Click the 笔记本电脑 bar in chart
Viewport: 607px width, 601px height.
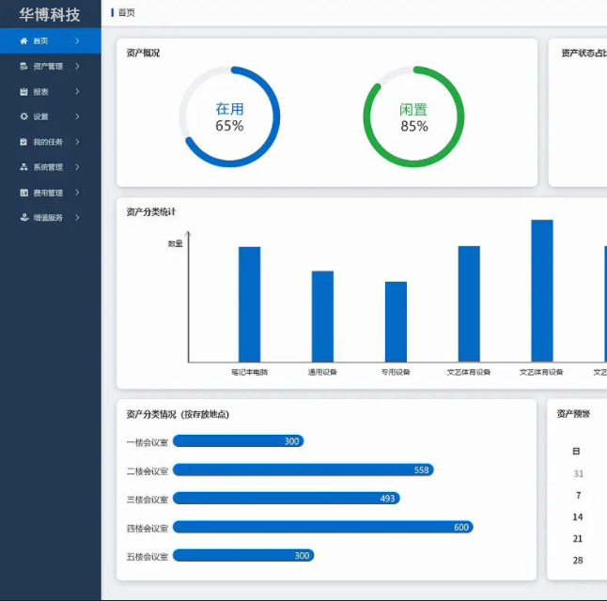point(249,304)
